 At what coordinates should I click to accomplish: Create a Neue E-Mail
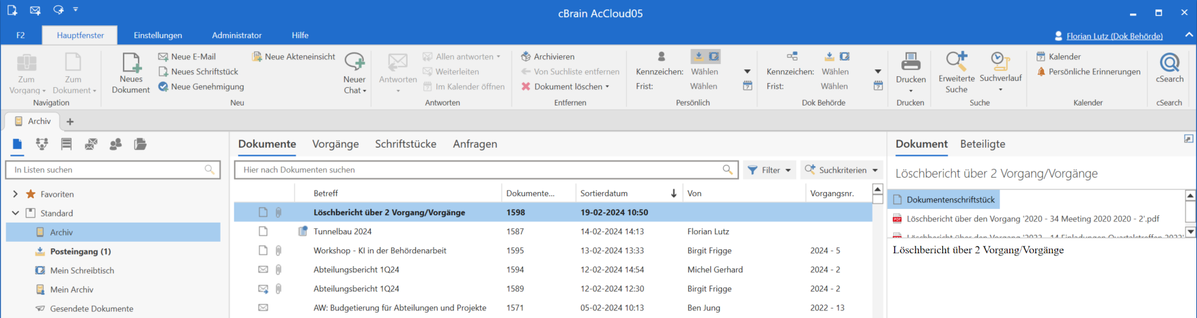(x=164, y=57)
